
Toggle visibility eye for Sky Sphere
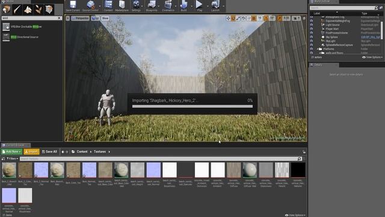pos(312,37)
